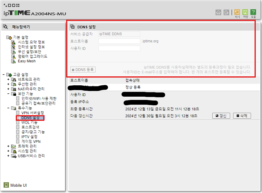
Task: Click the 기본 설정 folder icon
Action: [x=9, y=37]
